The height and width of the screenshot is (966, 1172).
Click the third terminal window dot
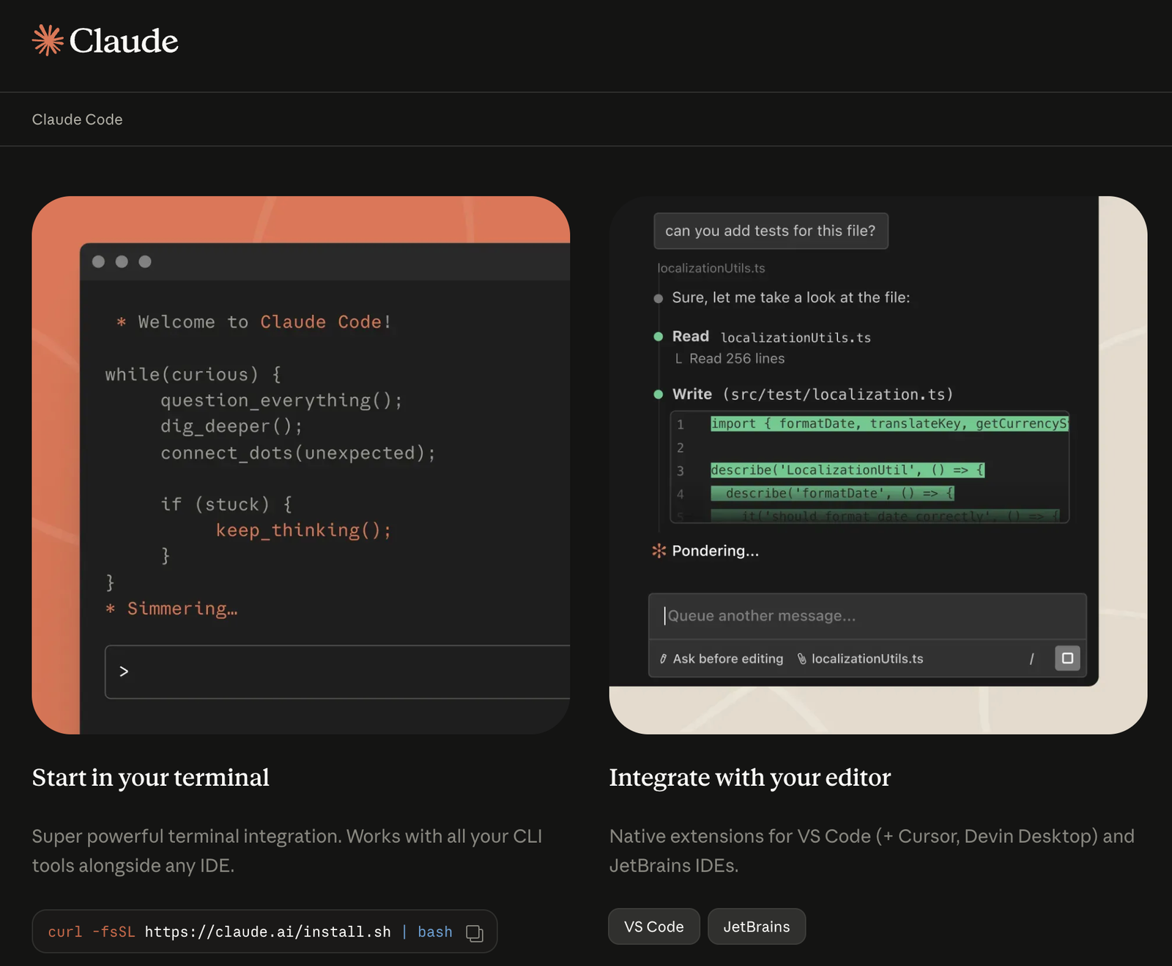click(145, 261)
